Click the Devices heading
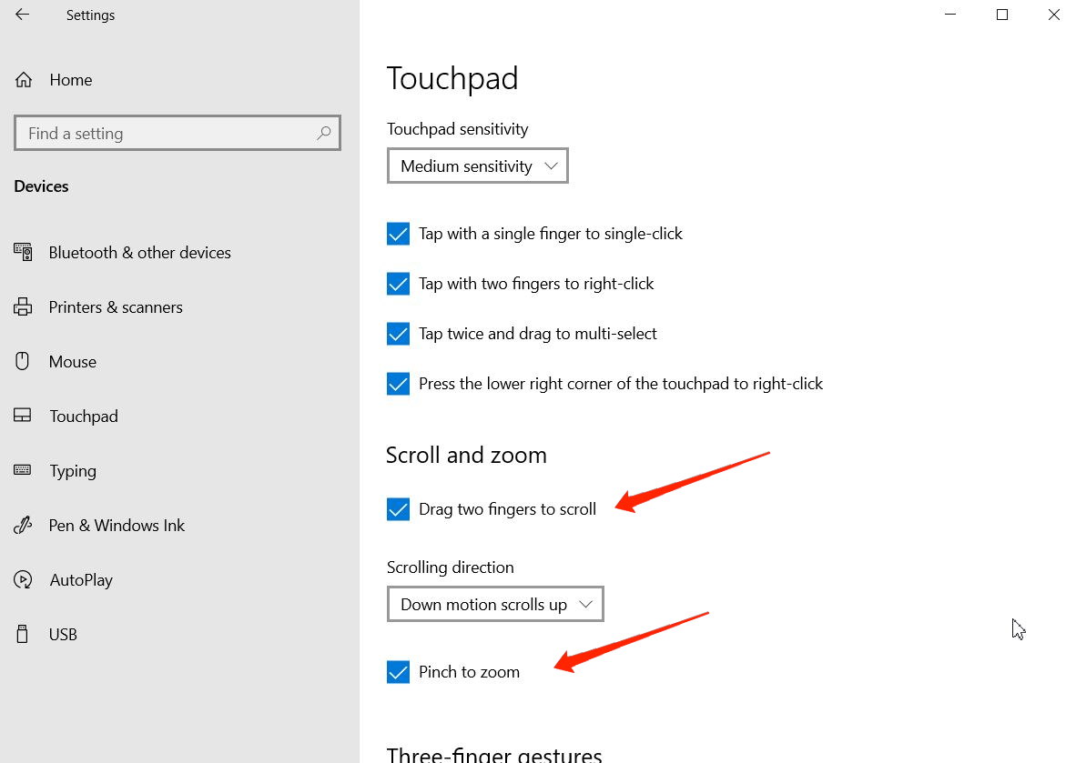Viewport: 1076px width, 763px height. [x=41, y=186]
